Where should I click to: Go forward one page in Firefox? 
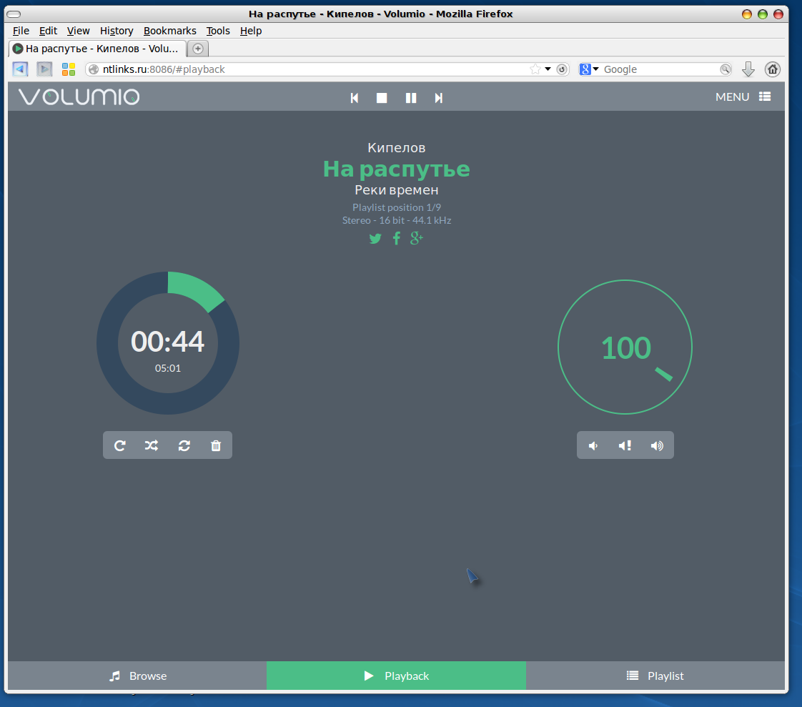tap(44, 69)
